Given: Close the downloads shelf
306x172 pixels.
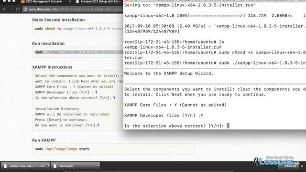Looking at the screenshot, I should tap(302, 166).
